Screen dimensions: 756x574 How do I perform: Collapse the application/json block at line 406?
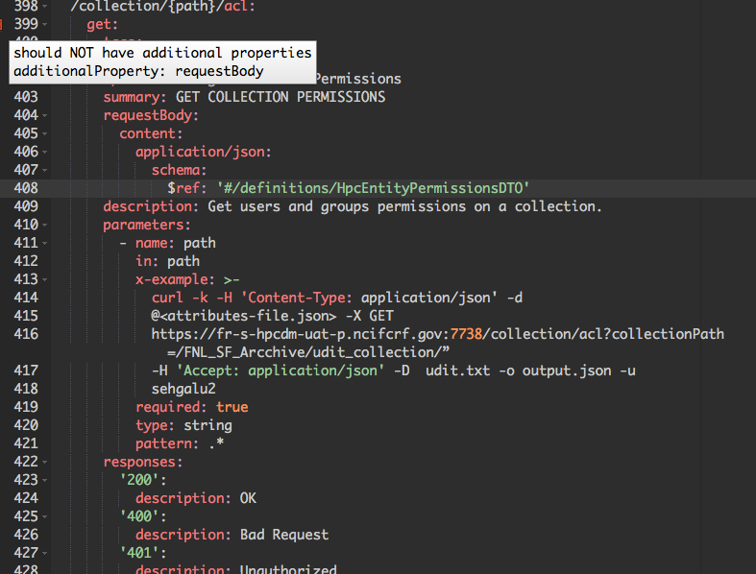45,152
